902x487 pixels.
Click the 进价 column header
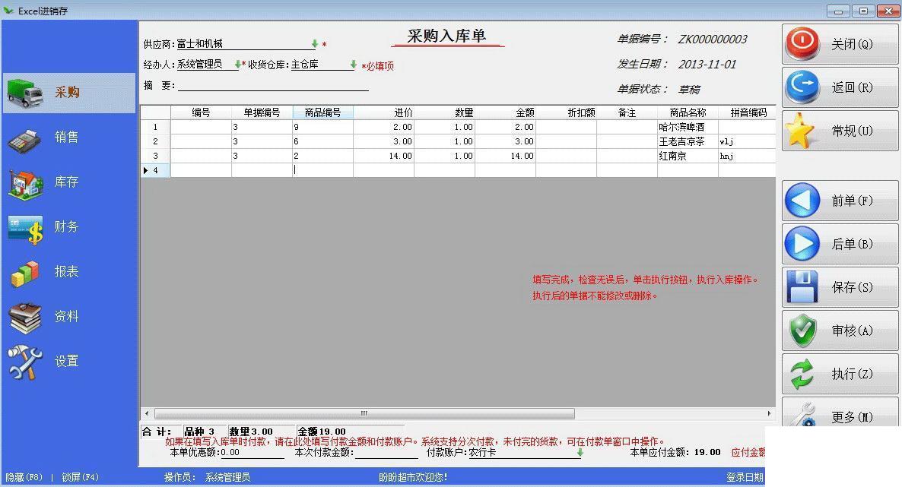[x=384, y=112]
